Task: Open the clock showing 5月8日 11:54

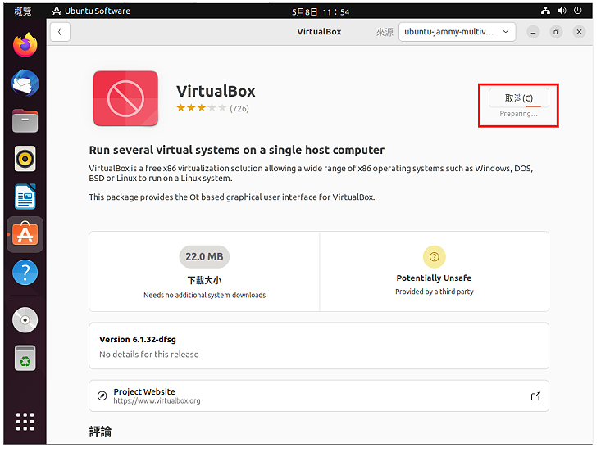Action: pos(321,12)
